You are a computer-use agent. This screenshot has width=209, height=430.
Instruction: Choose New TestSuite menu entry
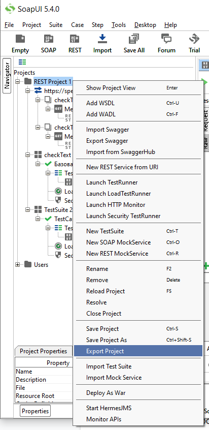point(138,231)
